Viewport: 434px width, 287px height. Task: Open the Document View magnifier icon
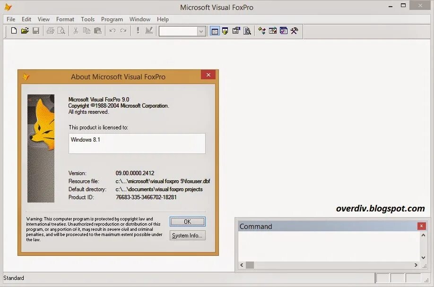tap(247, 31)
